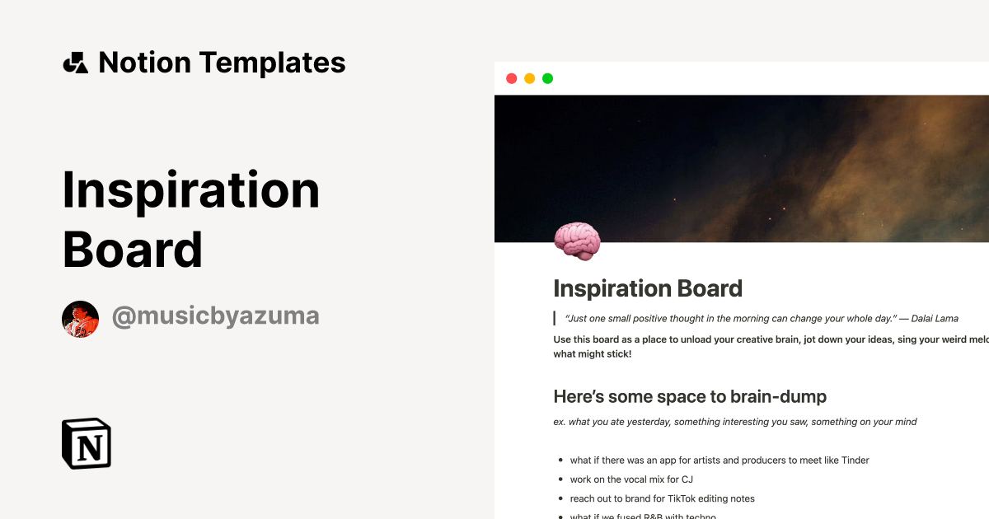Click the Notion Templates shapes logo icon
The width and height of the screenshot is (989, 519).
(76, 63)
